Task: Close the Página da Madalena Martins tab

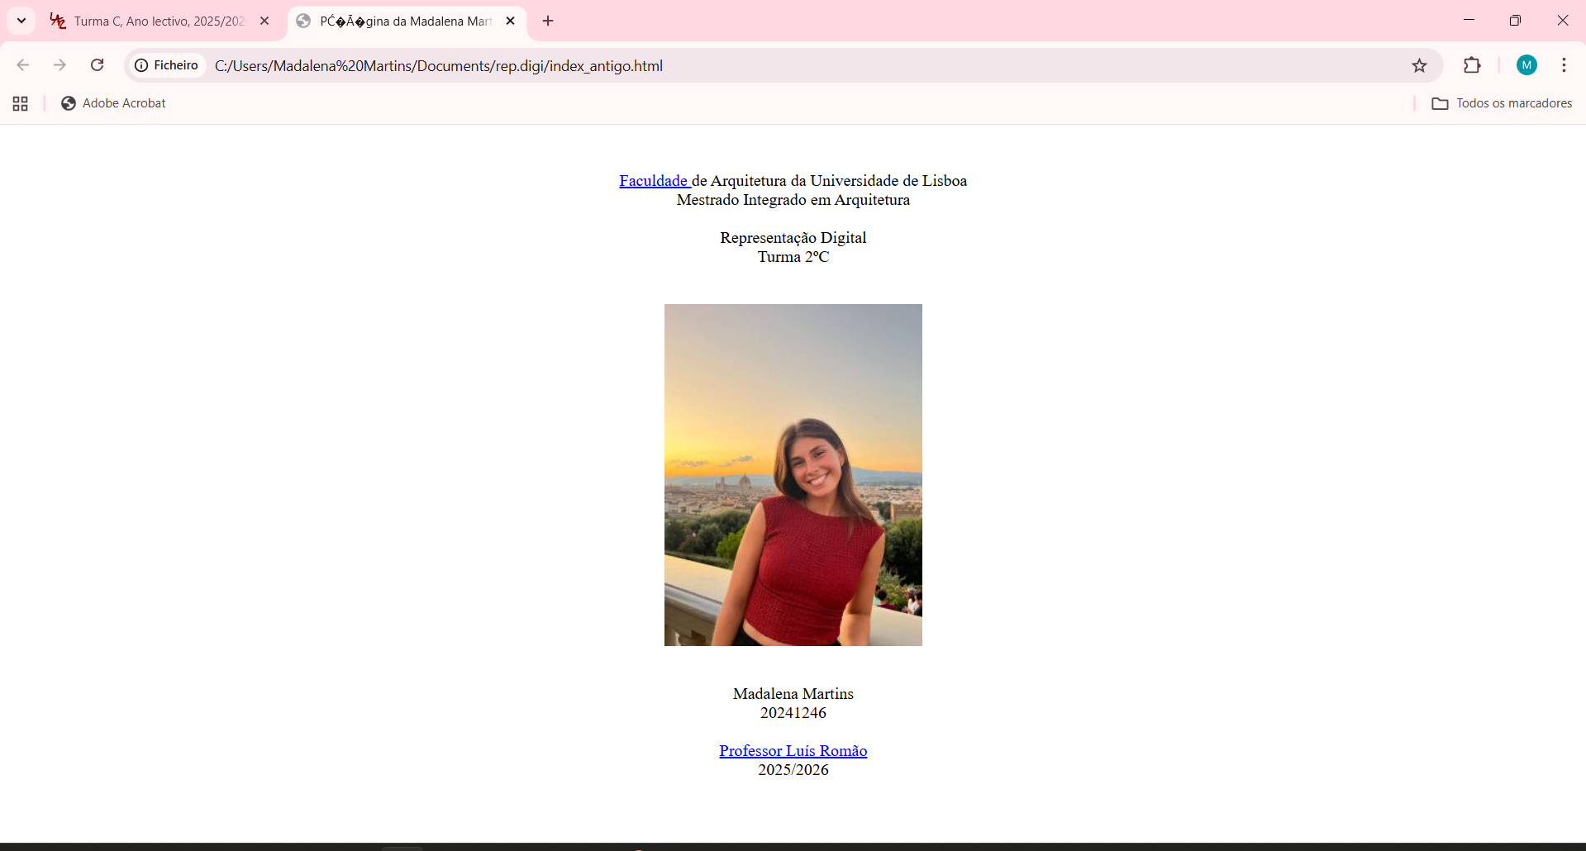Action: coord(511,21)
